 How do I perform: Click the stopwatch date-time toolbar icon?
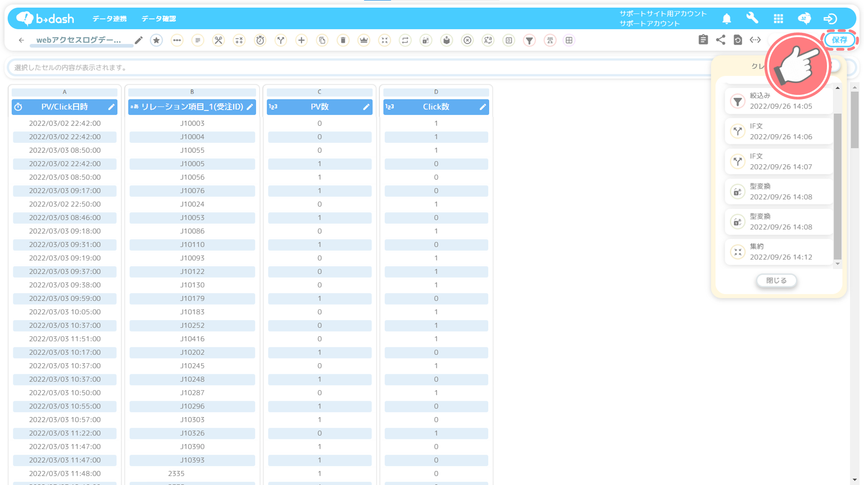pyautogui.click(x=260, y=40)
